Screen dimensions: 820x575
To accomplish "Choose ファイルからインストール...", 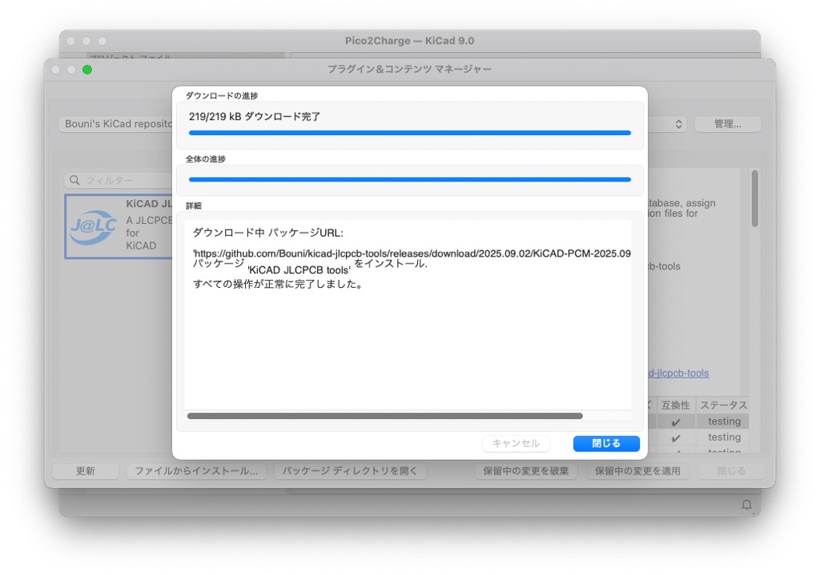I will [196, 471].
